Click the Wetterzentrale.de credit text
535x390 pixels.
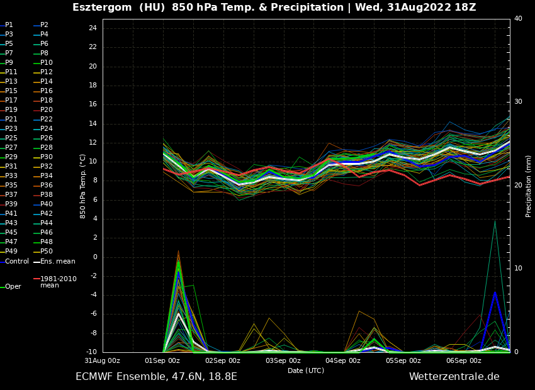(x=454, y=377)
